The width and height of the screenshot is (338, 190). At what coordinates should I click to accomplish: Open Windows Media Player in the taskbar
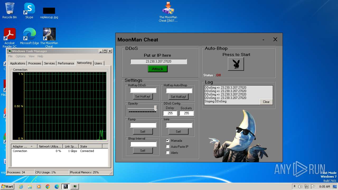coord(39,187)
